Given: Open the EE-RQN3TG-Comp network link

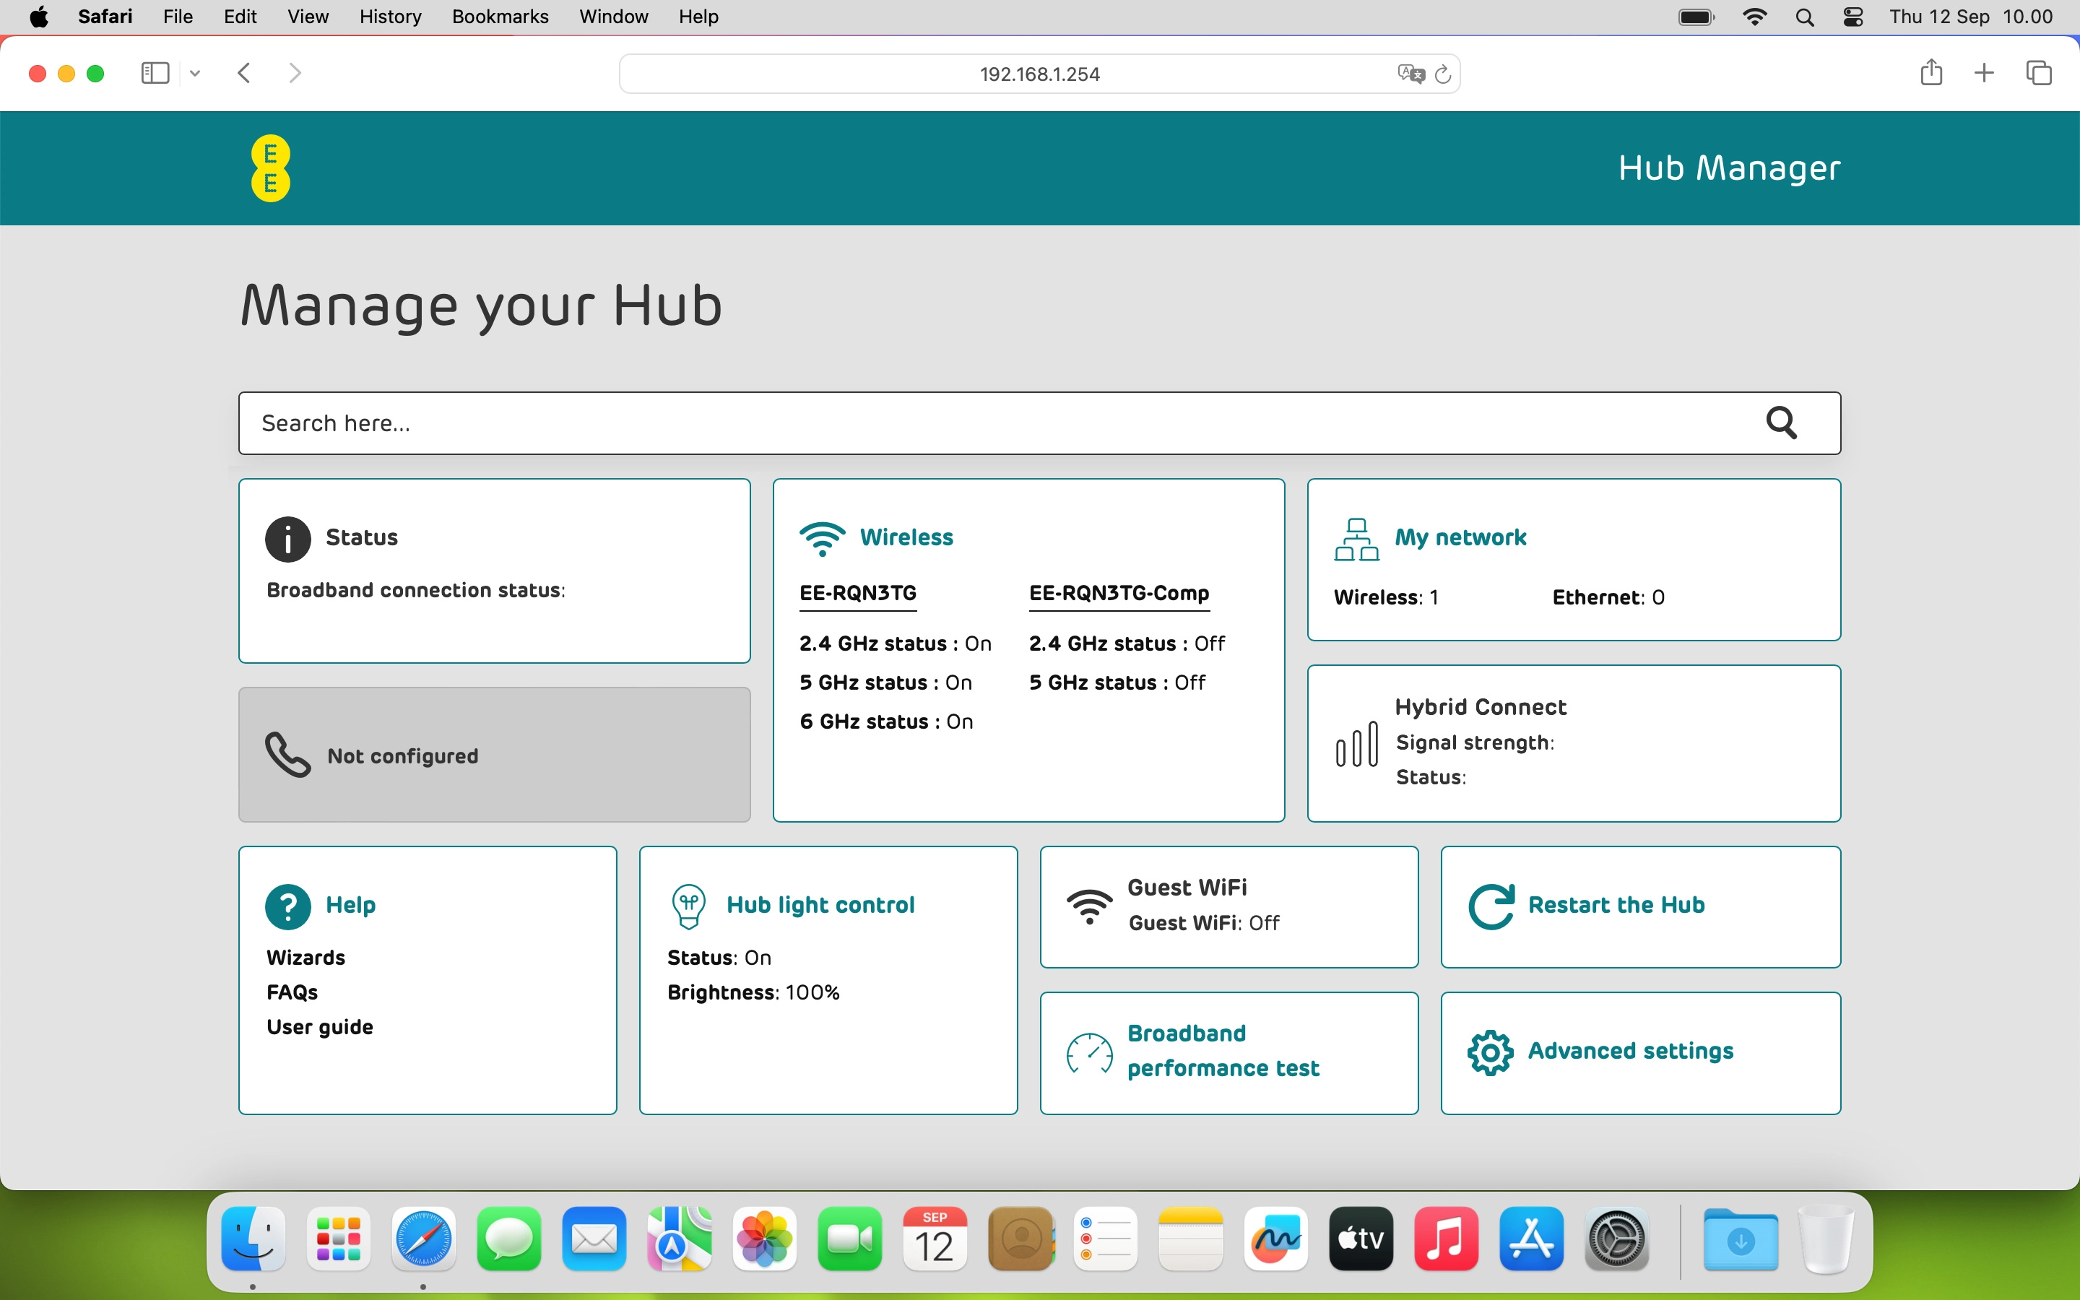Looking at the screenshot, I should click(x=1118, y=593).
